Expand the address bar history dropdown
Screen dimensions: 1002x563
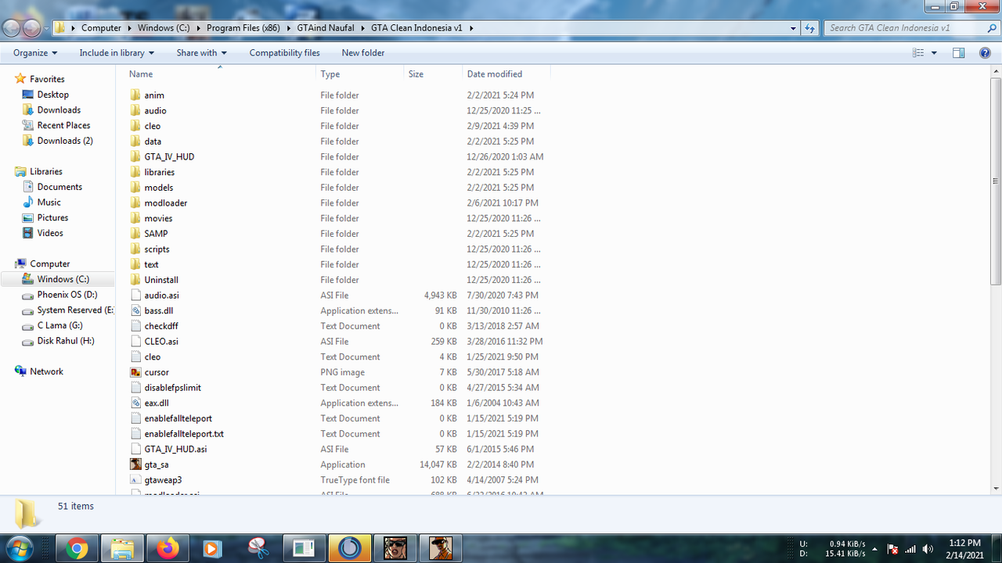coord(793,28)
